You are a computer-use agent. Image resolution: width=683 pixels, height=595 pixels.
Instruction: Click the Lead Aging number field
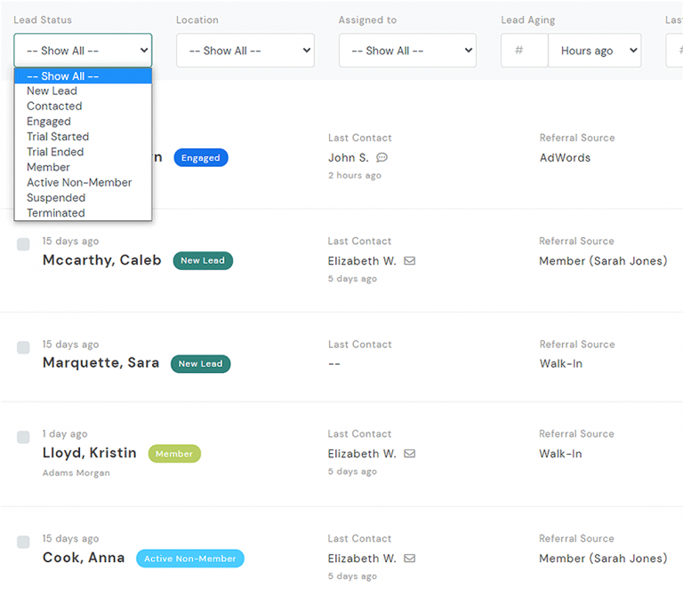click(x=525, y=51)
